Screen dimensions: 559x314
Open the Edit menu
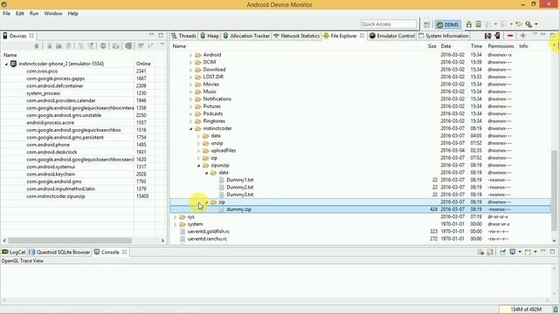point(20,13)
